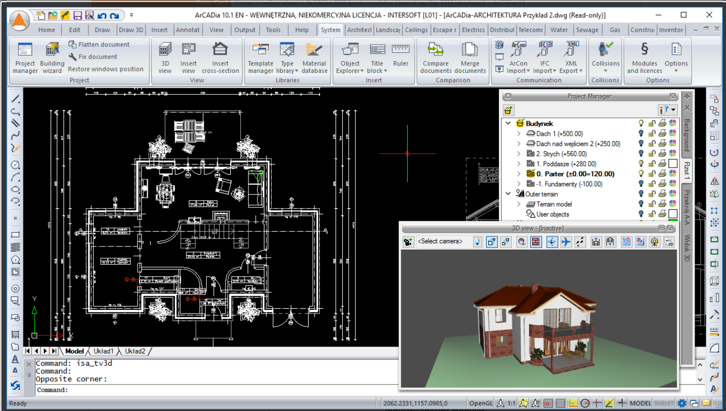Toggle ortho mode icon in status bar
Viewport: 726px width, 411px height.
pyautogui.click(x=572, y=403)
